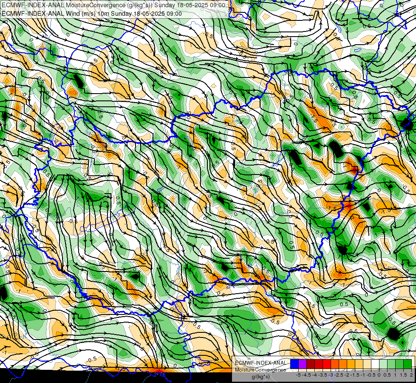Click the '-5' tick on the legend scale
The width and height of the screenshot is (416, 383).
pos(298,375)
